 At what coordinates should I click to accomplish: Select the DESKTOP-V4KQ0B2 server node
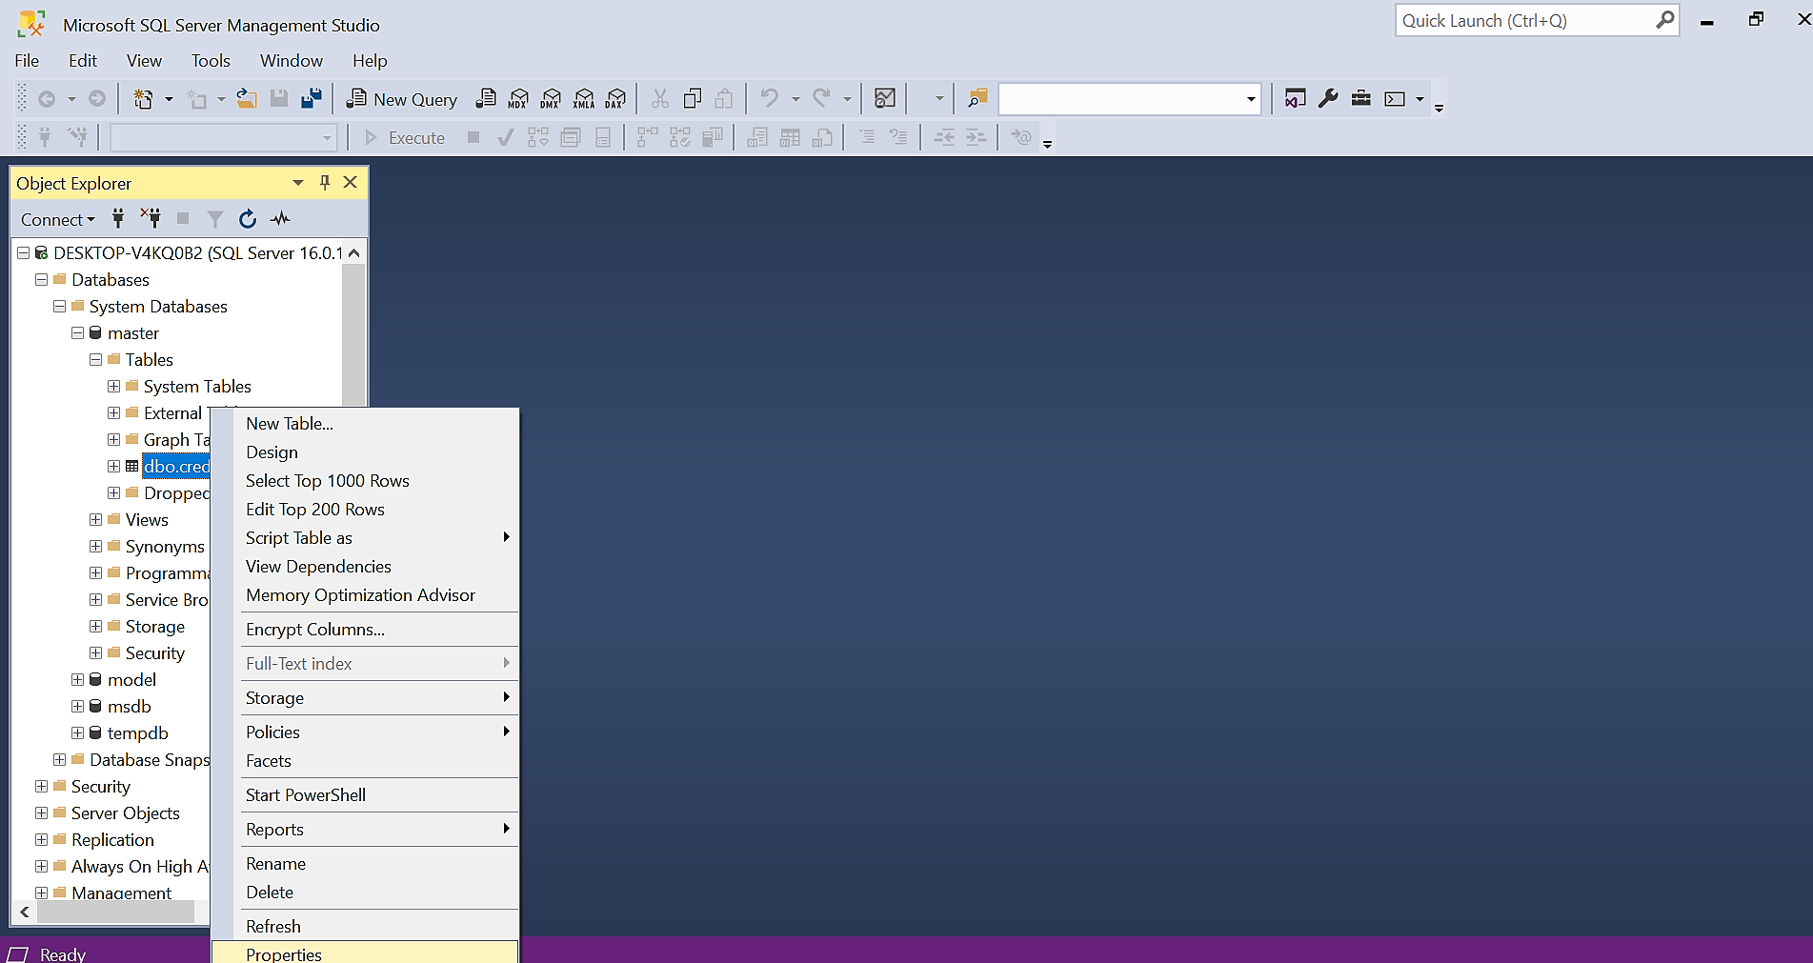pyautogui.click(x=197, y=253)
